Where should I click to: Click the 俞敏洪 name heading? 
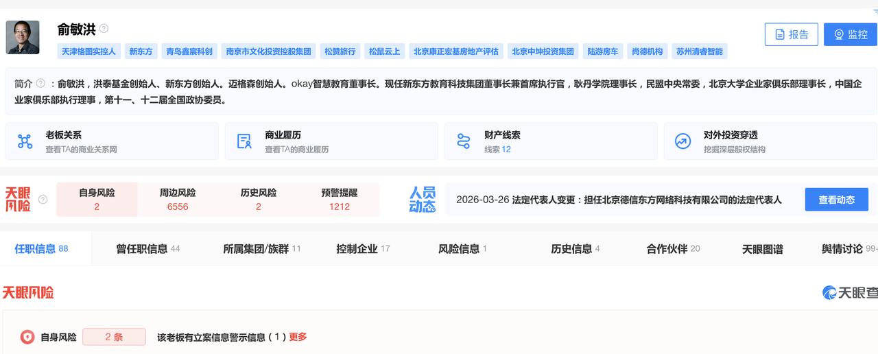coord(76,29)
